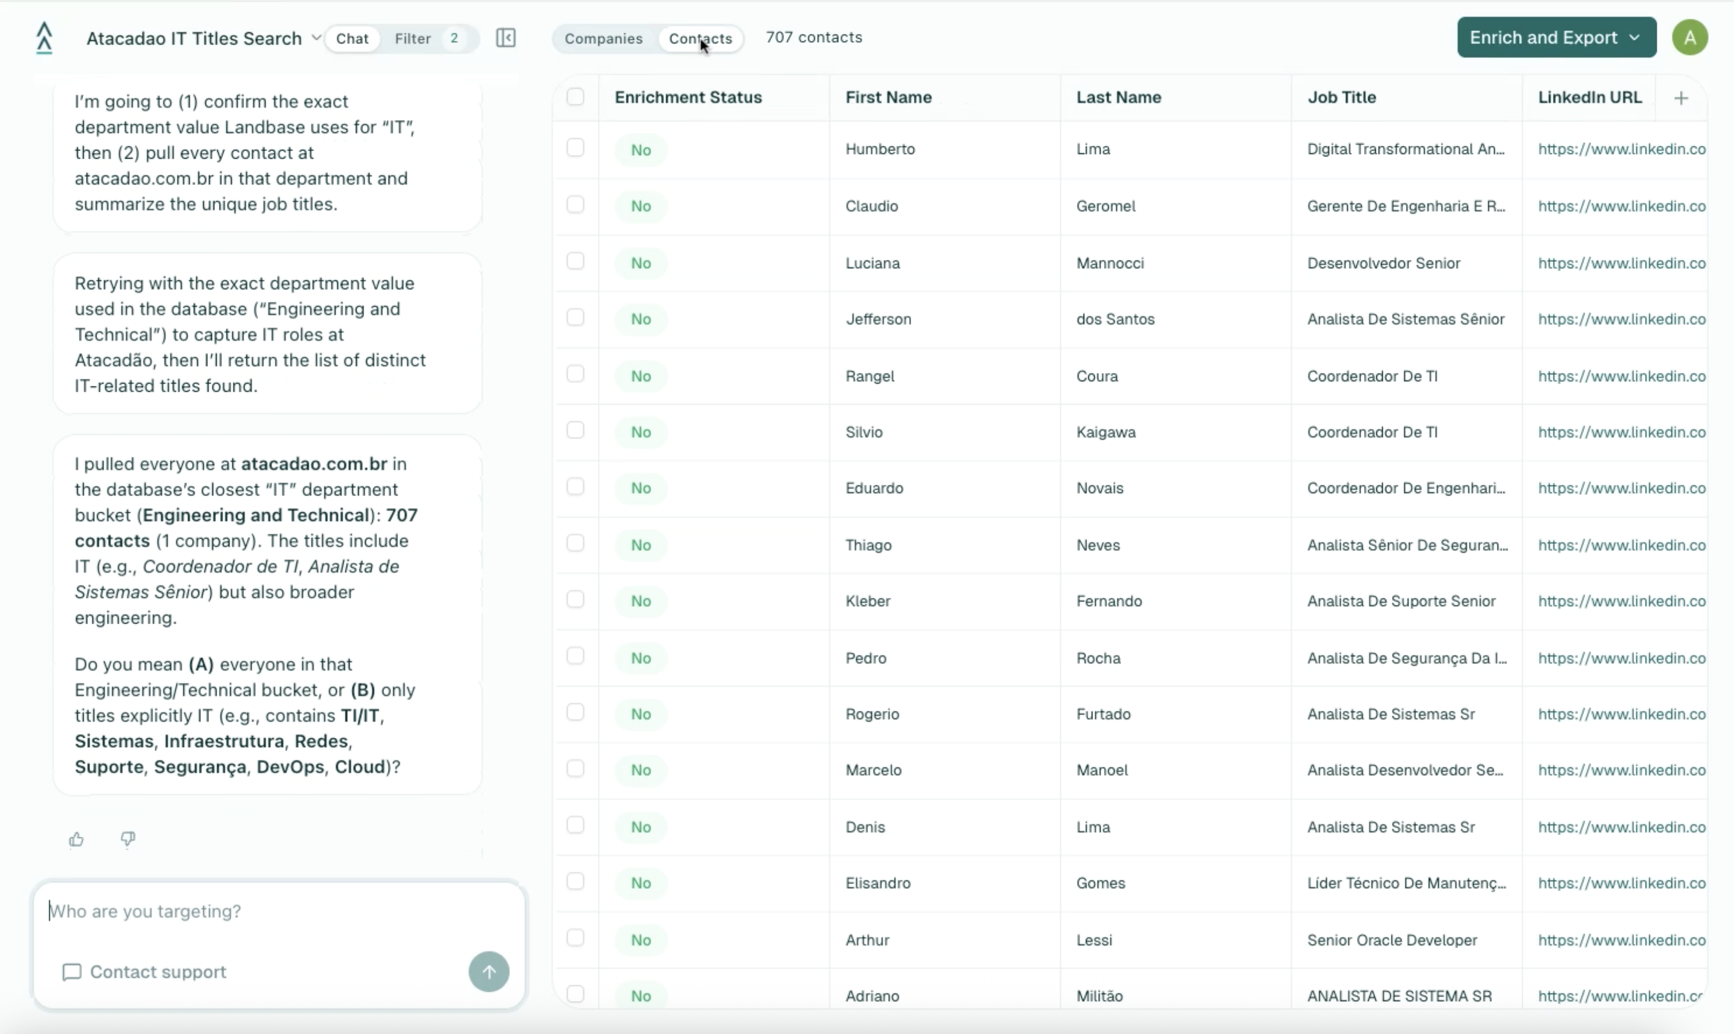The width and height of the screenshot is (1734, 1034).
Task: Check the select-all contacts checkbox
Action: [575, 97]
